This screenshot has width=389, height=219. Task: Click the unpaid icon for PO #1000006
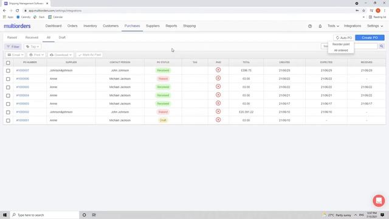(x=218, y=78)
